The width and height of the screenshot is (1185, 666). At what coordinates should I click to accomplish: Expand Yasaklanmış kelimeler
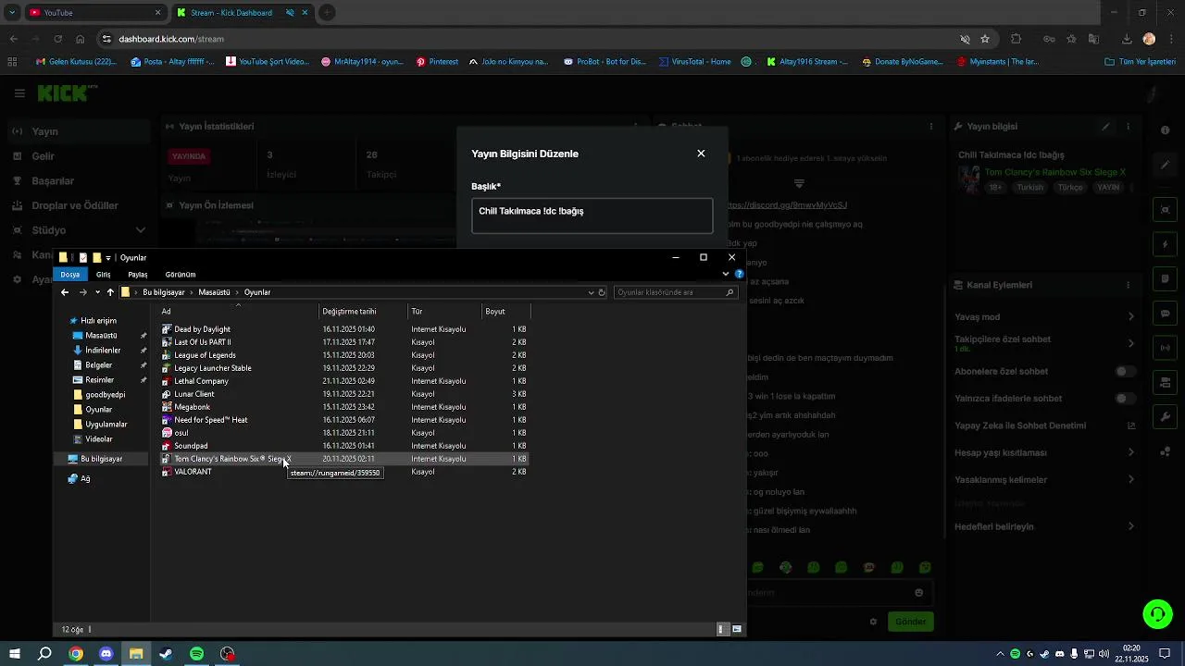click(1130, 479)
